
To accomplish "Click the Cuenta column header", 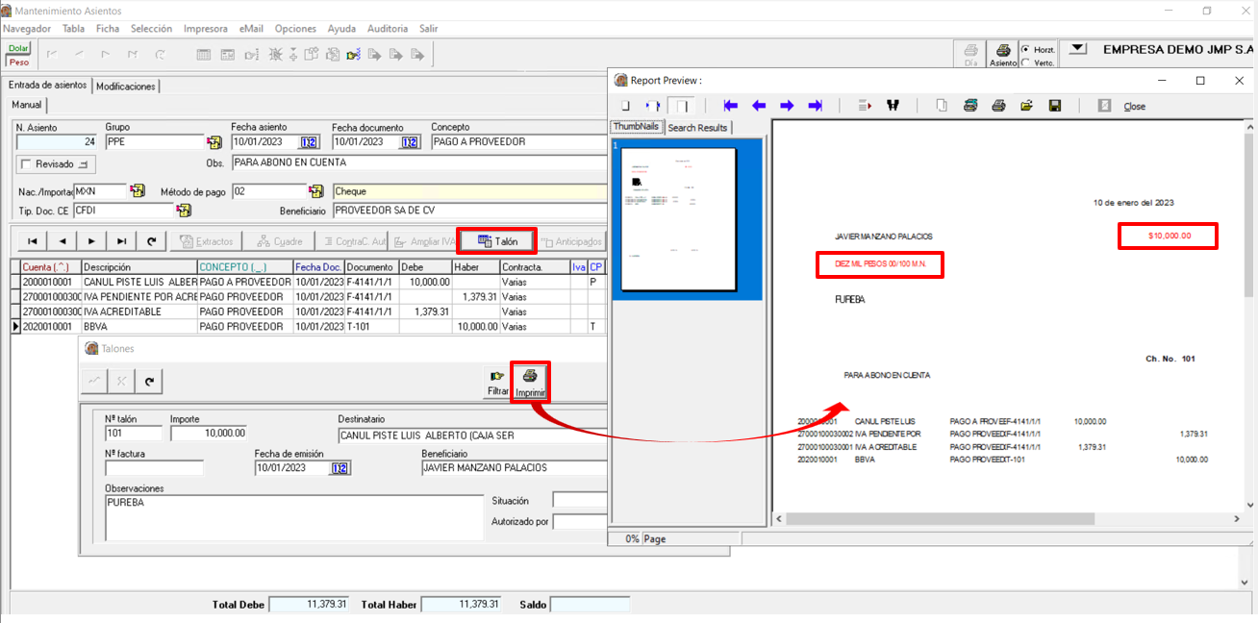I will tap(49, 266).
